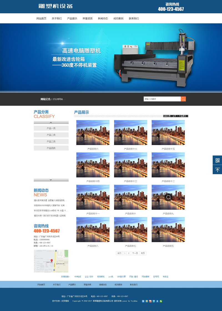Viewport: 222px width, 311px height.
Task: Open the 产品名称六 product thumbnail
Action: click(x=93, y=133)
